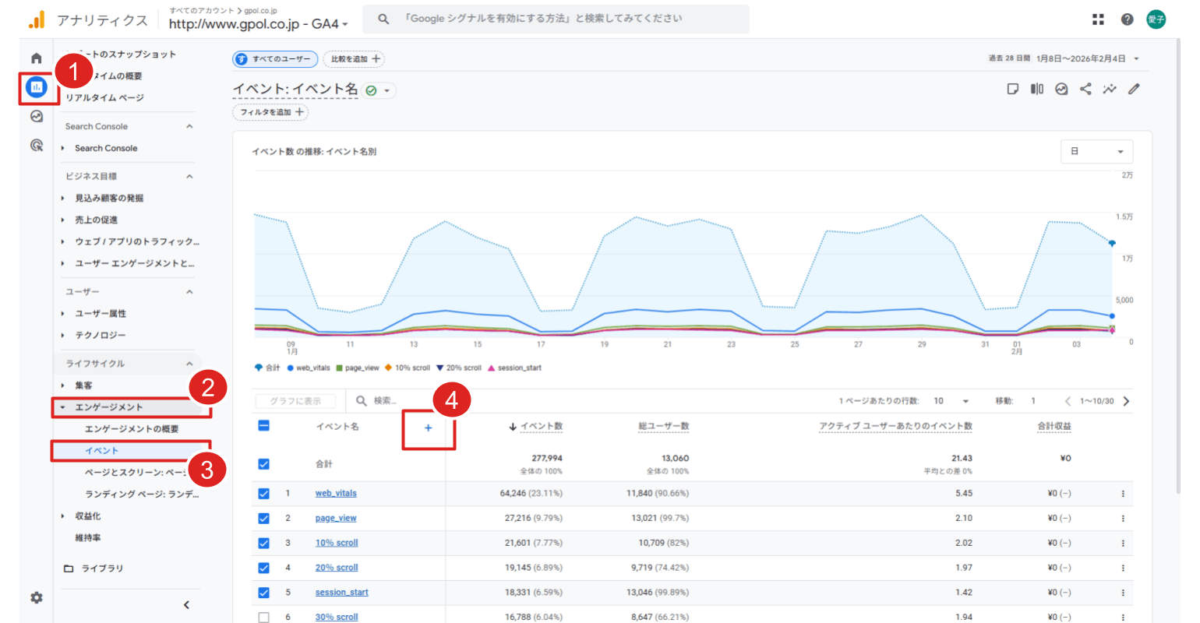Uncheck the page_view row checkbox
Image resolution: width=1200 pixels, height=623 pixels.
click(263, 519)
